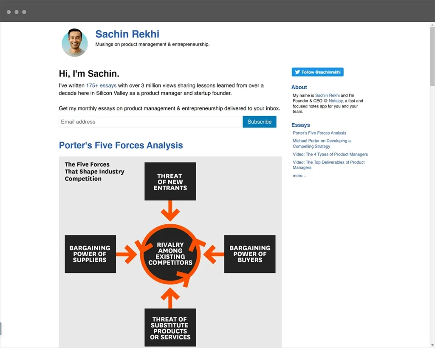Expand the essays list with more...
The height and width of the screenshot is (348, 435).
[x=299, y=175]
